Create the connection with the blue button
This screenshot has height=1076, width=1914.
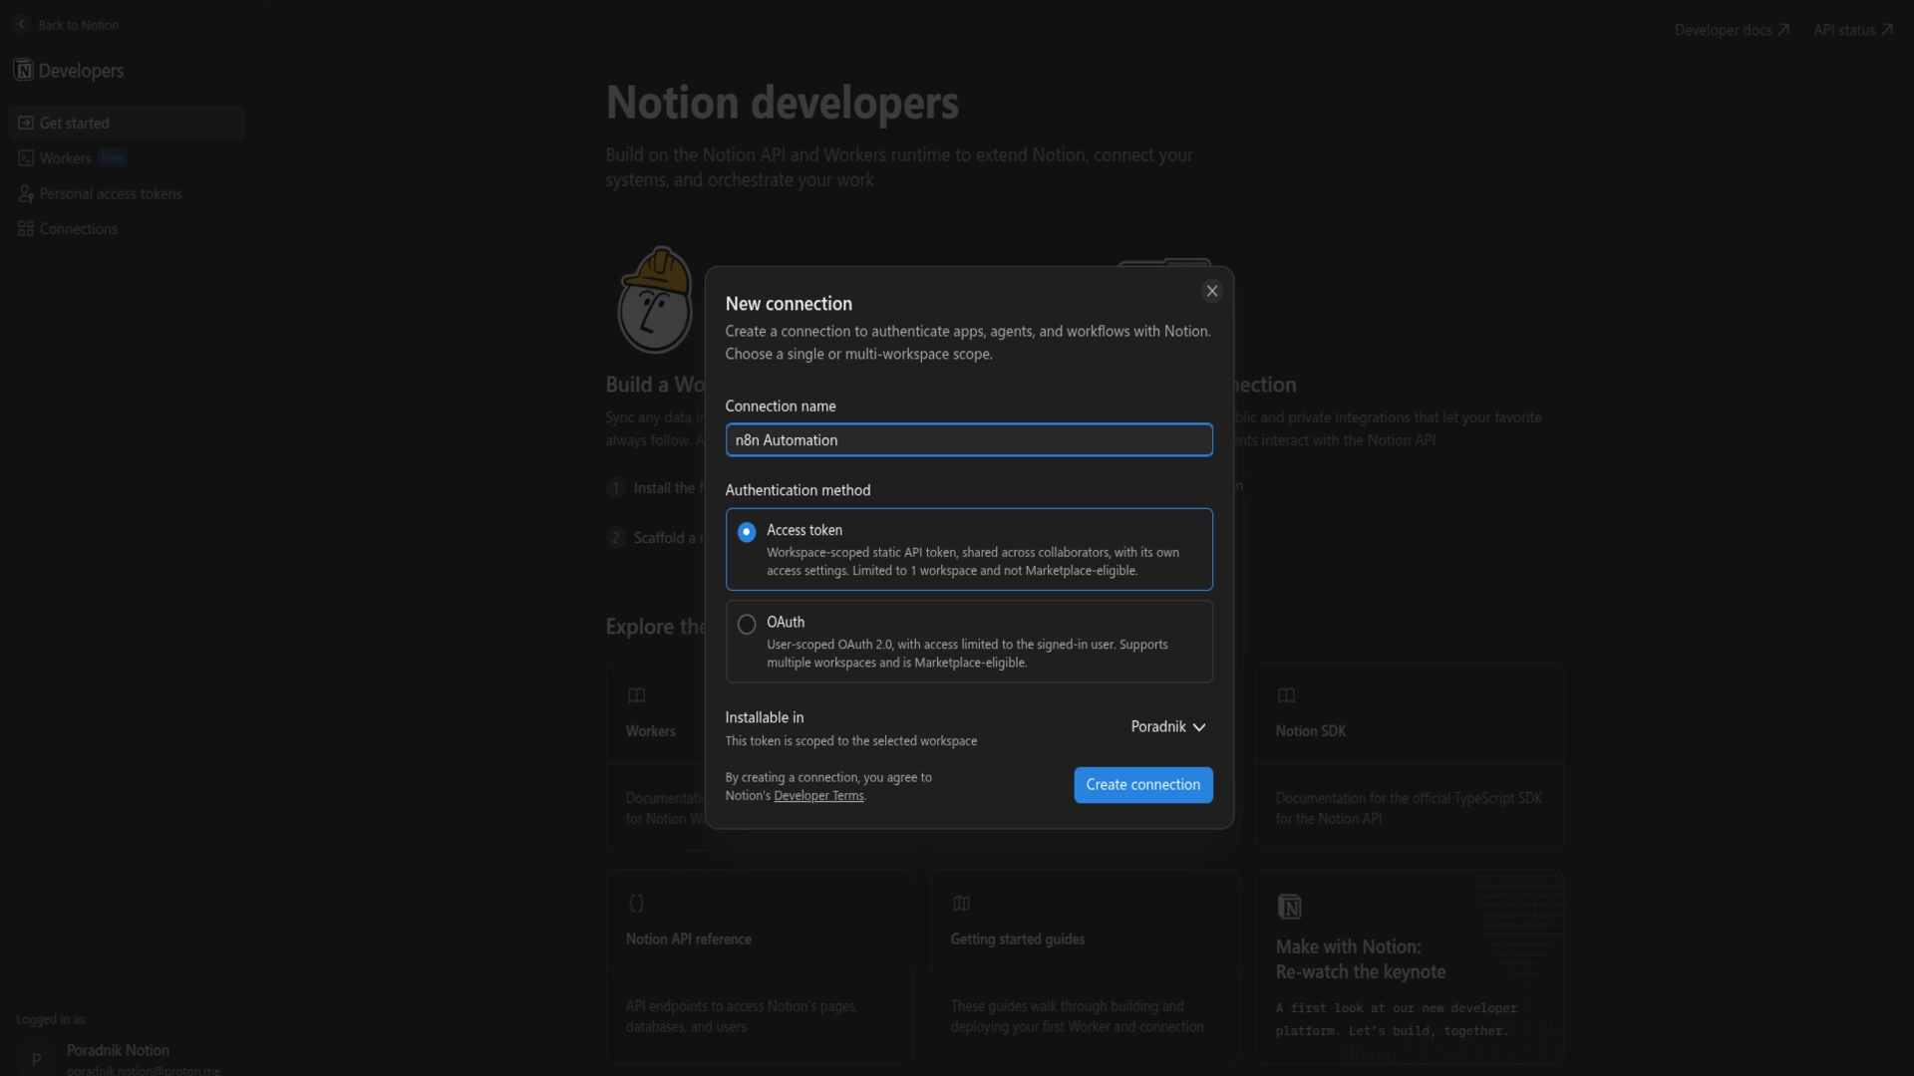(1142, 785)
